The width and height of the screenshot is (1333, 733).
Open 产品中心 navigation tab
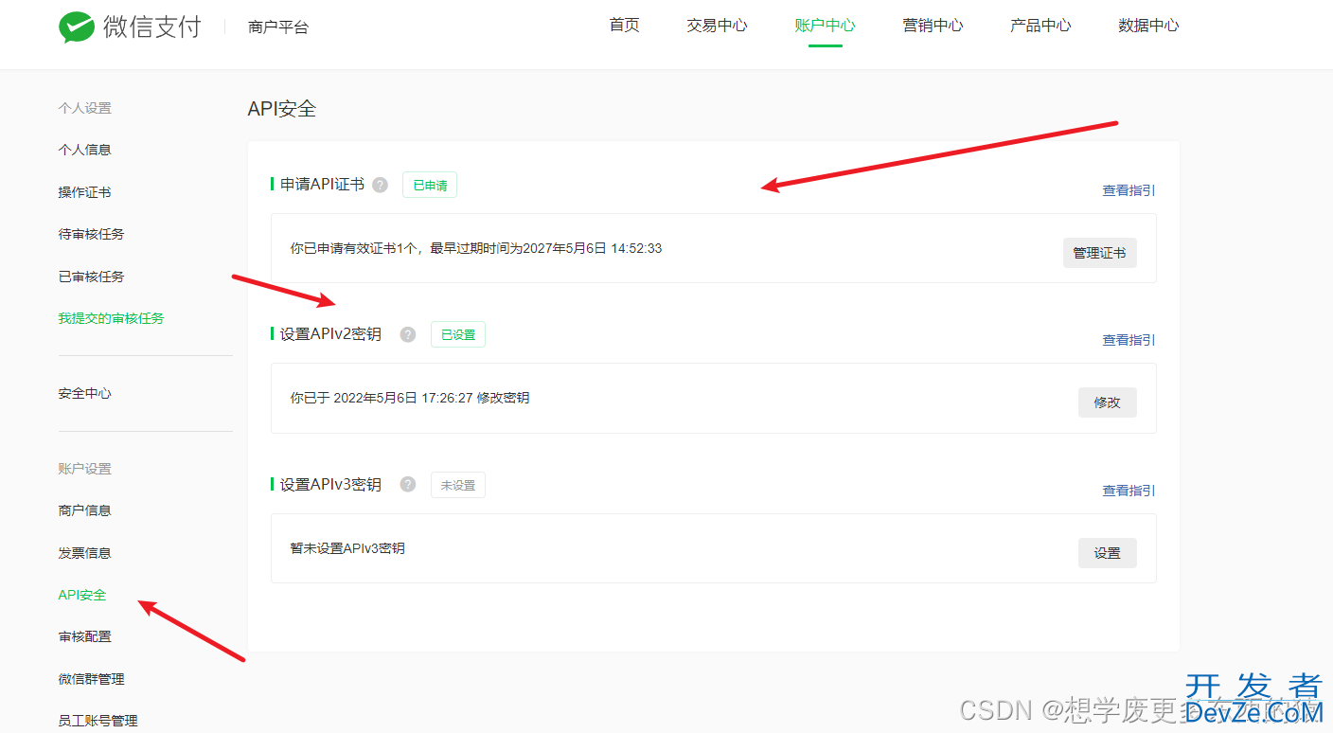(1041, 26)
